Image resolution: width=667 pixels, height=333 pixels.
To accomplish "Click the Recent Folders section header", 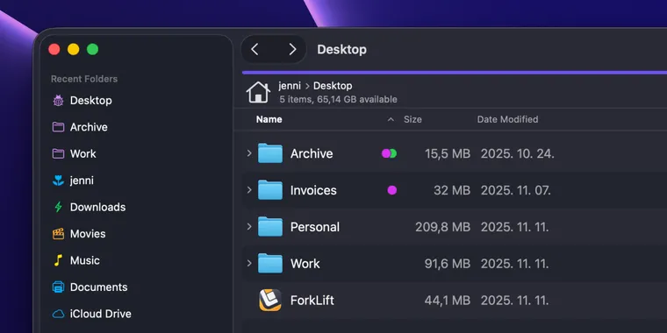I will [x=84, y=79].
